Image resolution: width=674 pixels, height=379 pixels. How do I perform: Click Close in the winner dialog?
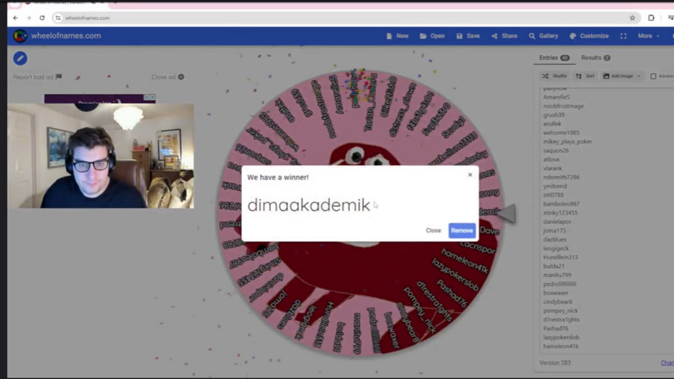pyautogui.click(x=433, y=231)
